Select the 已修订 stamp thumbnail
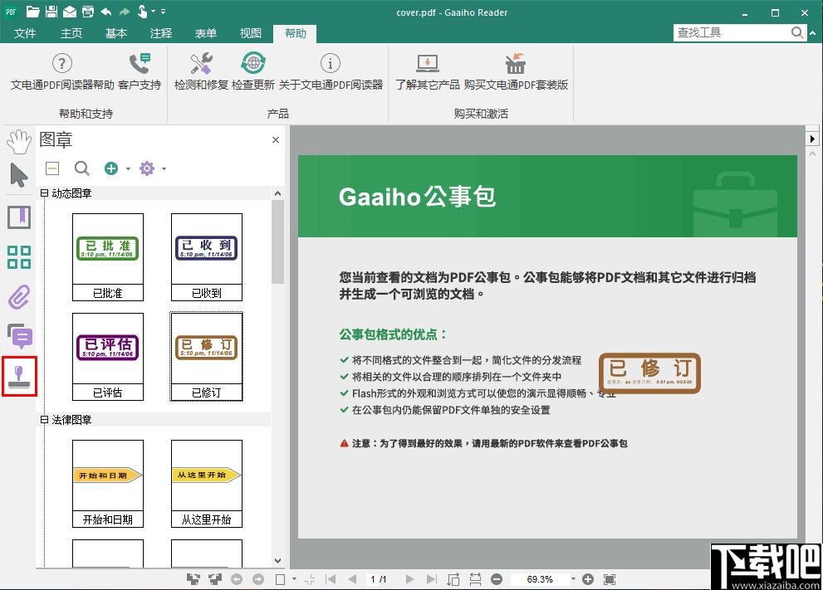Viewport: 823px width, 590px height. (x=207, y=357)
